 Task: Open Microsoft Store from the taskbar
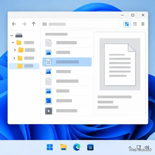tap(90, 147)
